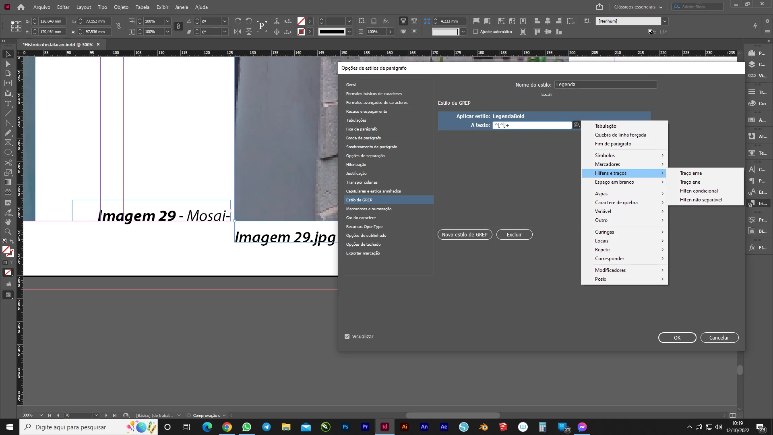773x435 pixels.
Task: Click the special characters @ icon
Action: (576, 125)
